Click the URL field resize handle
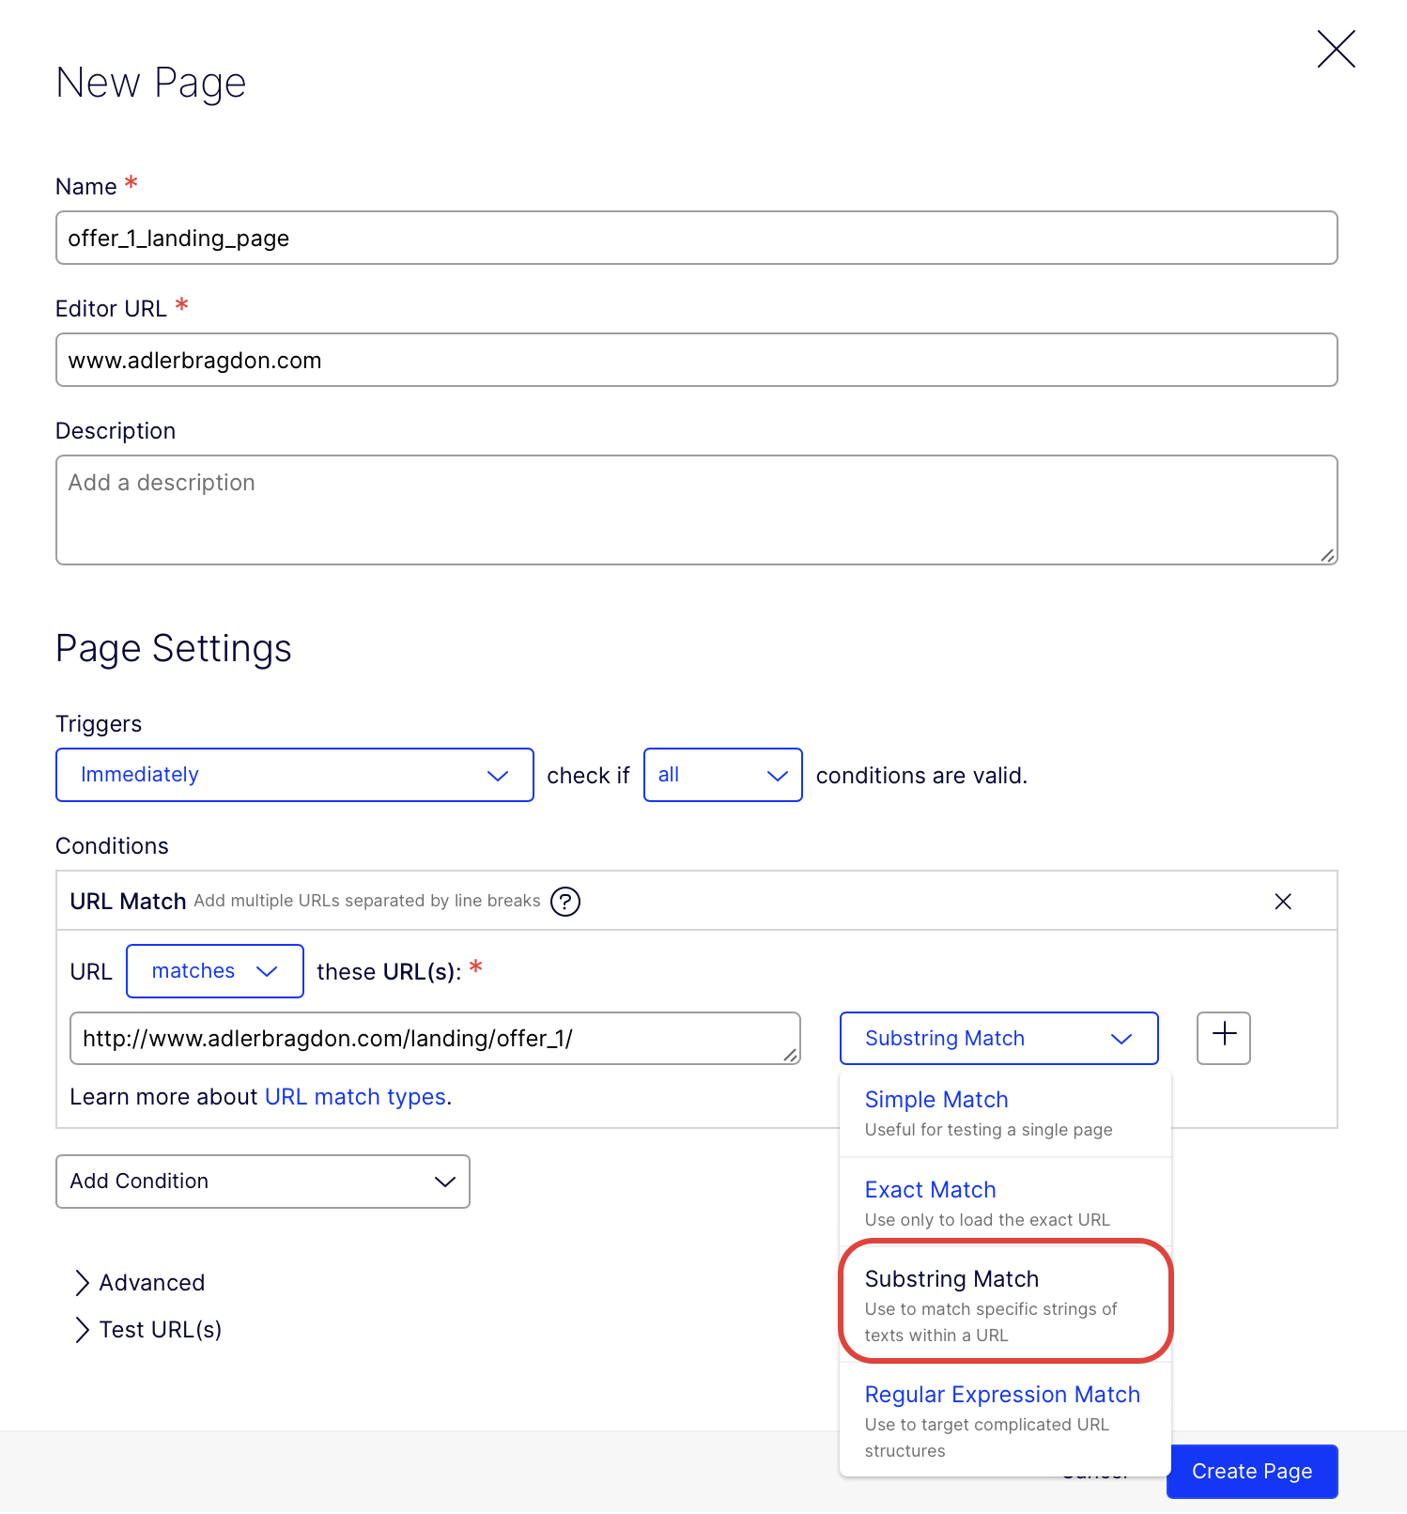This screenshot has width=1407, height=1514. pos(791,1055)
